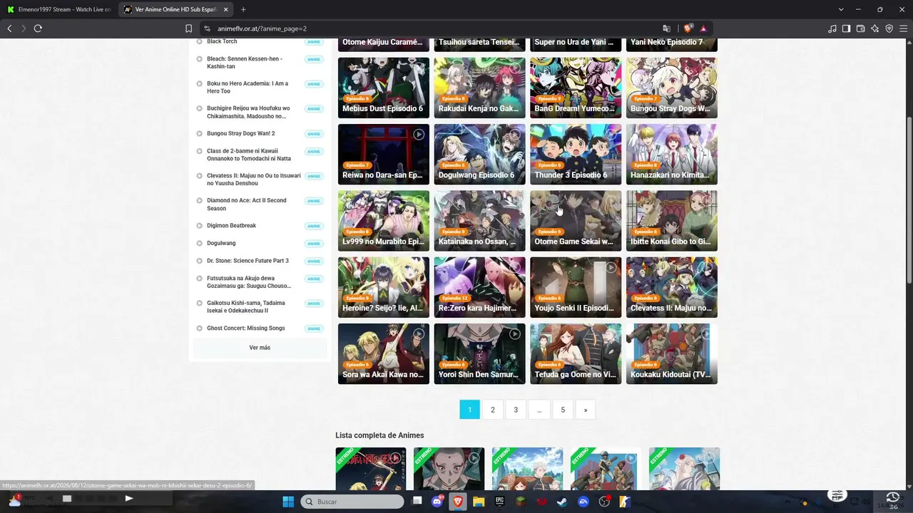The width and height of the screenshot is (913, 513).
Task: Go to pagination page 5
Action: [563, 410]
